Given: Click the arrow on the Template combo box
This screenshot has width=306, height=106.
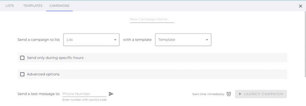Looking at the screenshot, I should [207, 40].
